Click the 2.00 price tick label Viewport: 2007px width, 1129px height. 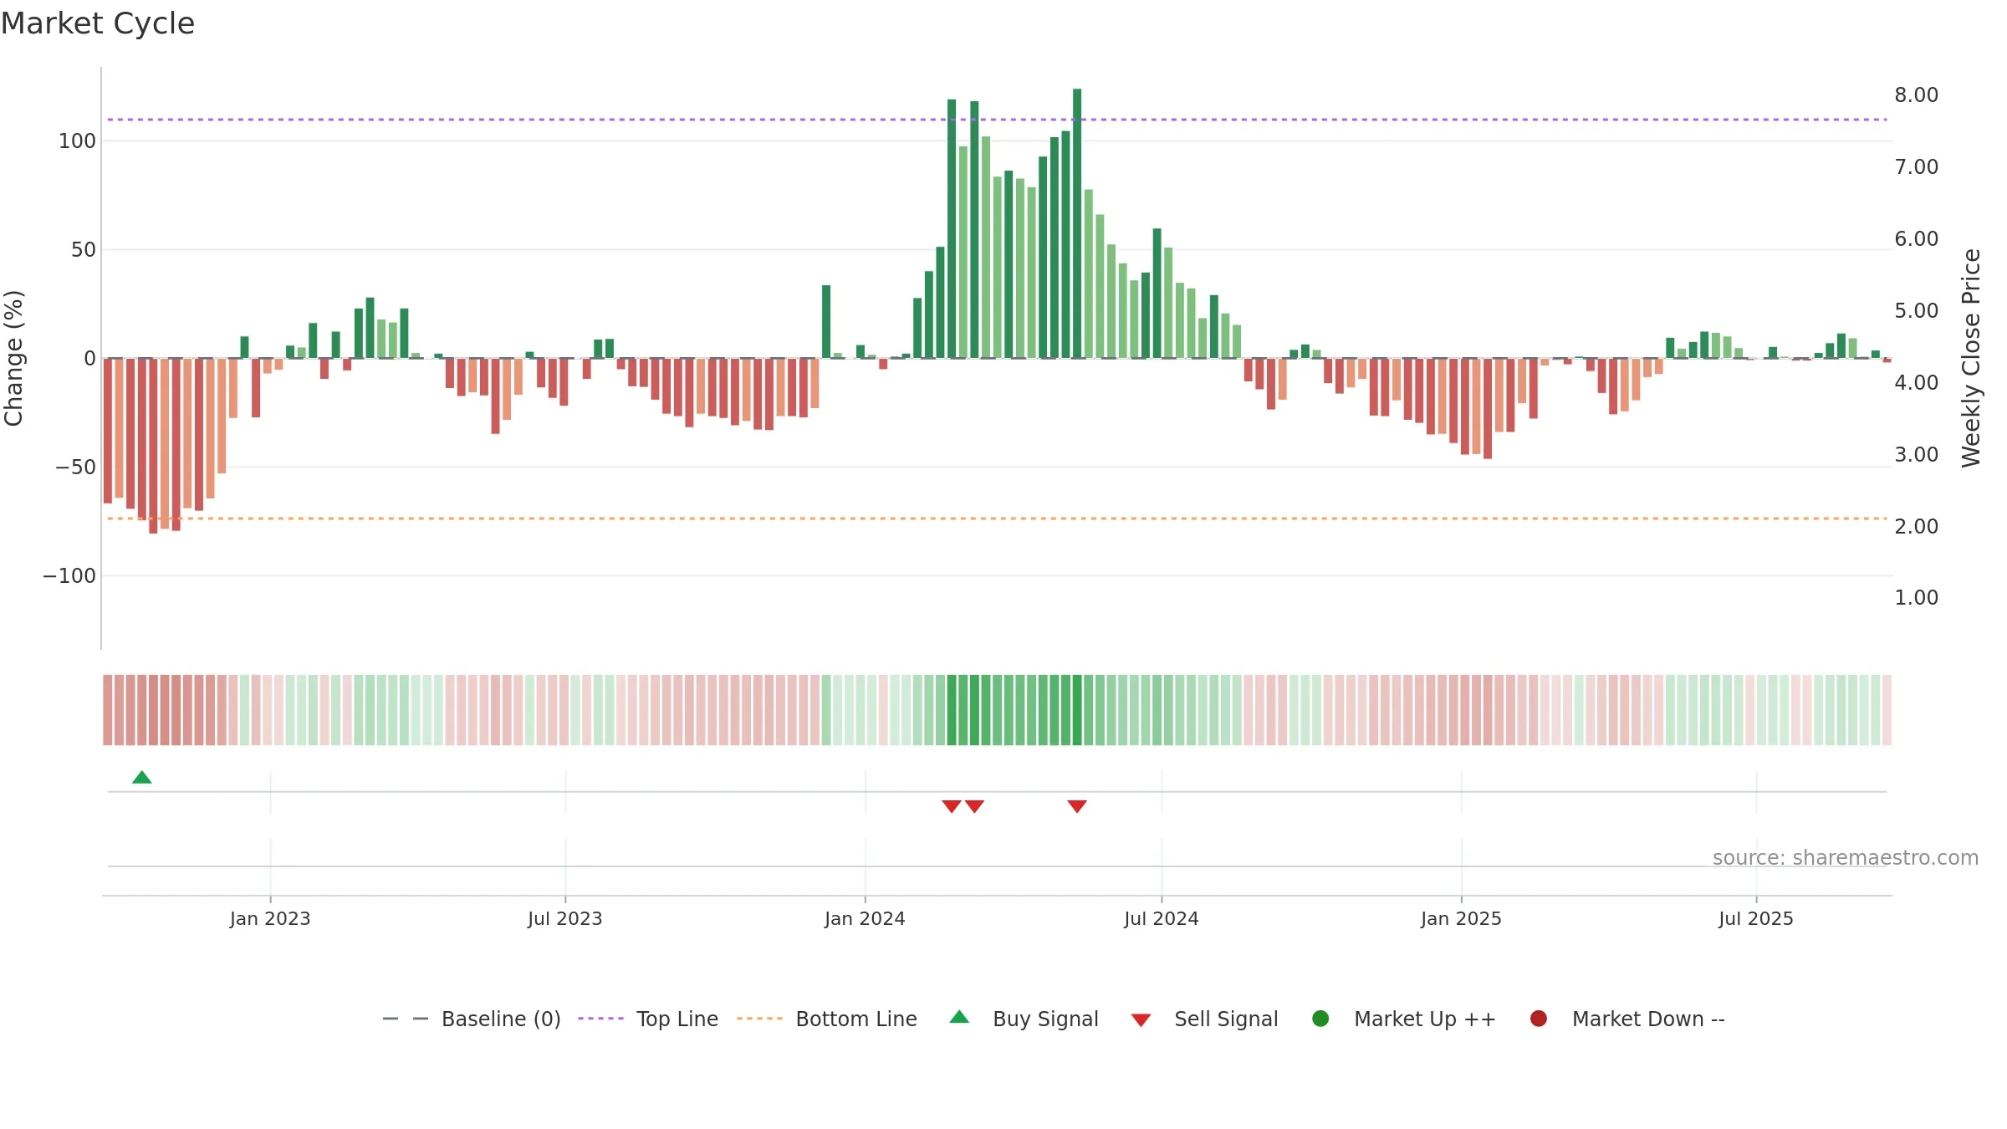point(1917,526)
